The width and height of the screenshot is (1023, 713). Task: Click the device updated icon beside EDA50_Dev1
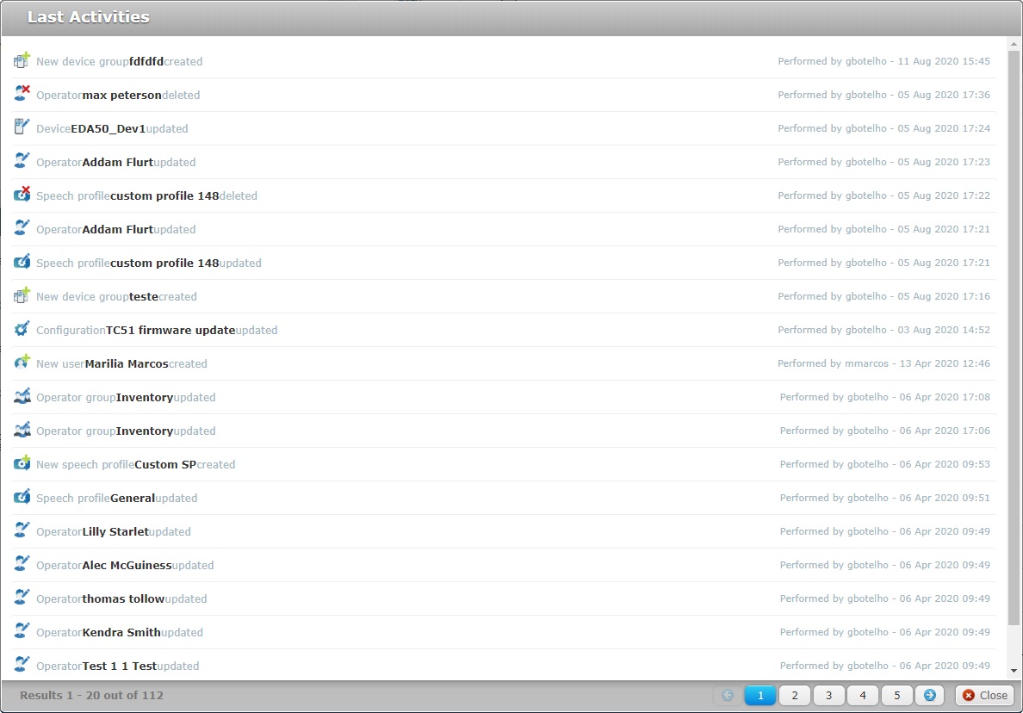(x=22, y=128)
